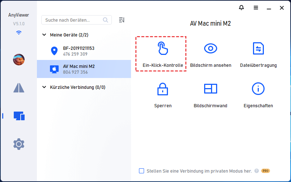Open the notification bell
This screenshot has height=182, width=291.
[241, 8]
